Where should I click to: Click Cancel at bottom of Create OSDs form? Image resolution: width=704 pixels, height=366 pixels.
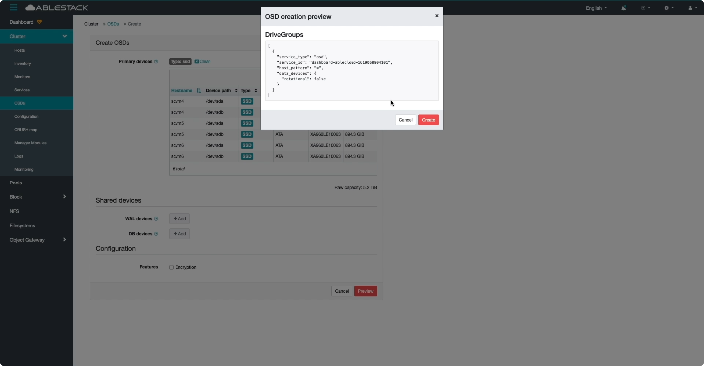[342, 291]
